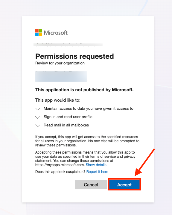172x215 pixels.
Task: Click the 'Review for your organization' subtitle
Action: pyautogui.click(x=60, y=63)
